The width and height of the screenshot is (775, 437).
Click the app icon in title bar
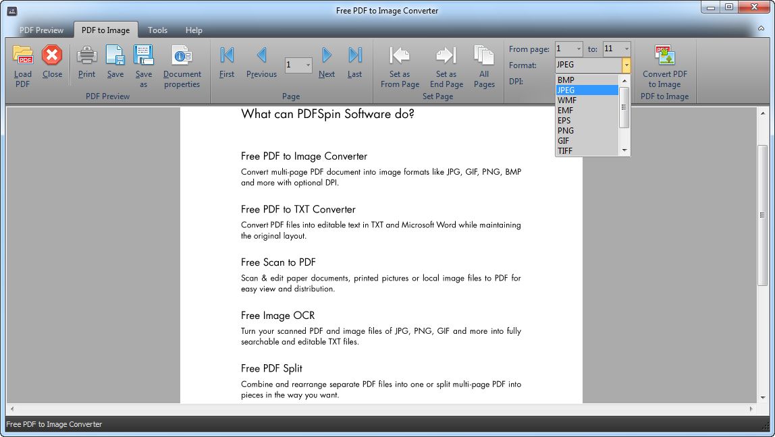pyautogui.click(x=12, y=11)
